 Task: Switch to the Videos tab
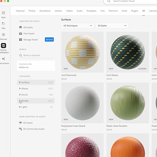[69, 11]
